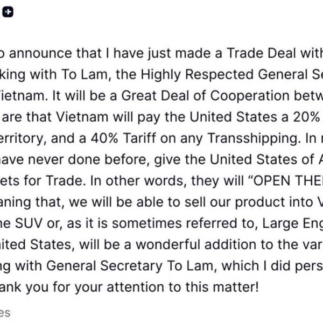Click the word "SUV" in the post
This screenshot has height=323, width=323.
coord(29,223)
